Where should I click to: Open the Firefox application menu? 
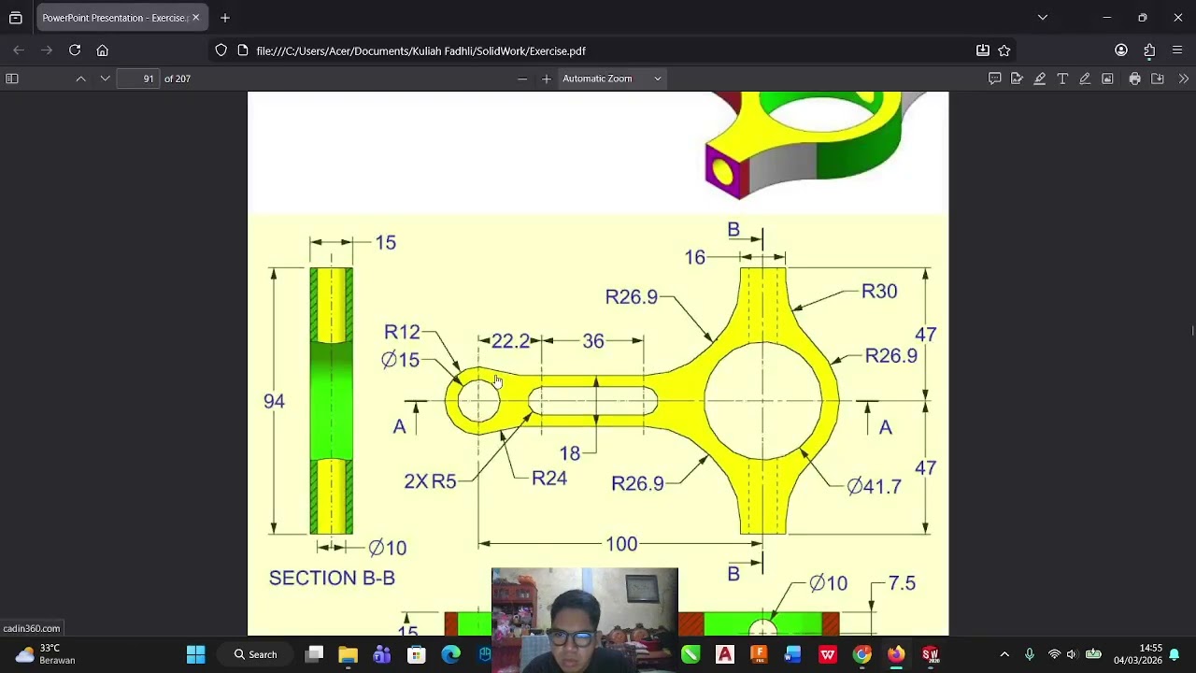1177,50
